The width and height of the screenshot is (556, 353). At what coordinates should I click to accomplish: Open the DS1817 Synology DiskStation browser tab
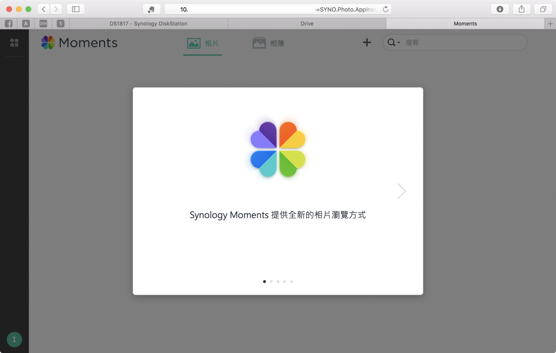148,24
